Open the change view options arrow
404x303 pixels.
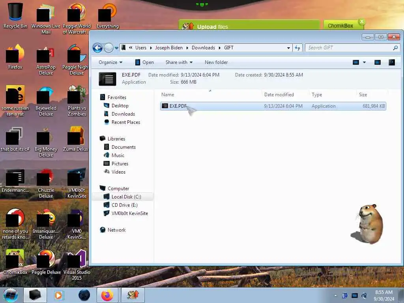(364, 62)
